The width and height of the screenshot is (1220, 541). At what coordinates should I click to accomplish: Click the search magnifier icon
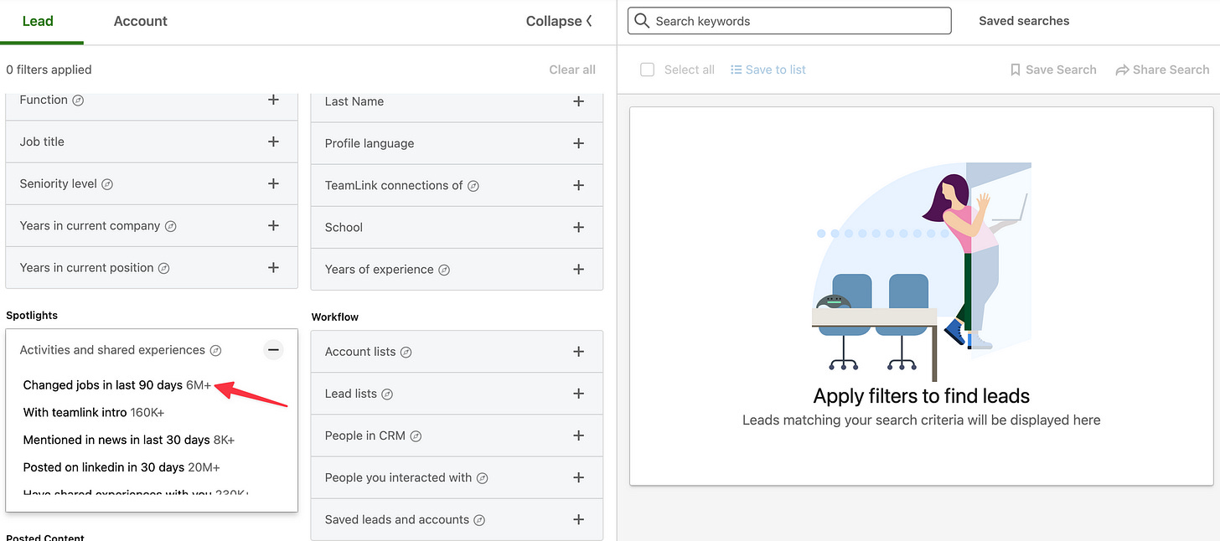coord(642,21)
